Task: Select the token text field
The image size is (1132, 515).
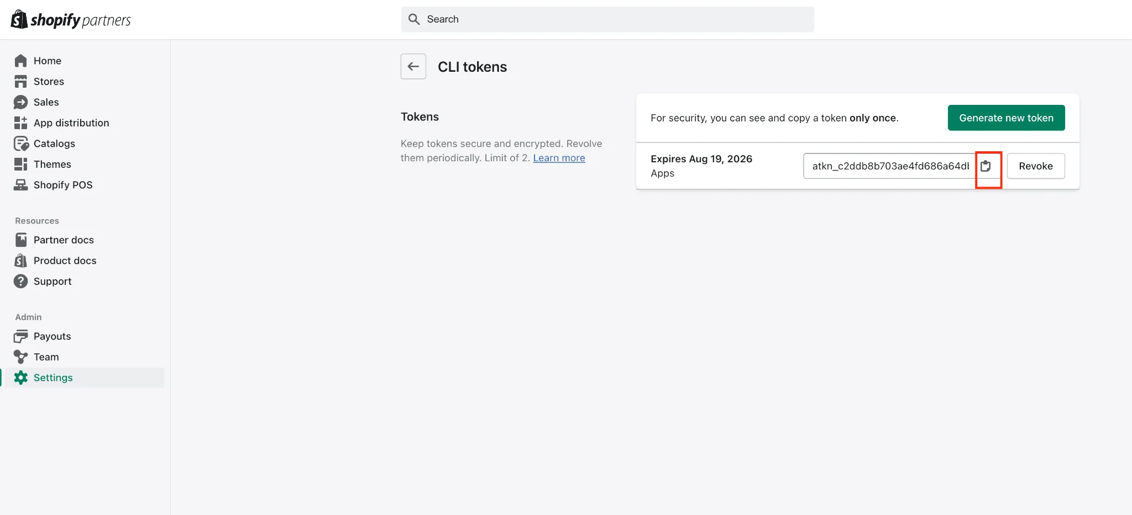Action: point(888,166)
